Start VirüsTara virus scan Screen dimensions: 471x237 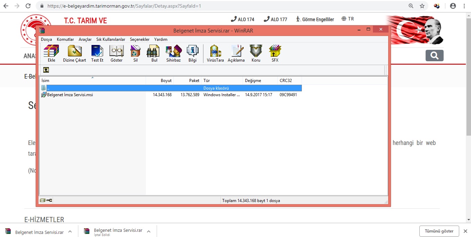tap(215, 53)
